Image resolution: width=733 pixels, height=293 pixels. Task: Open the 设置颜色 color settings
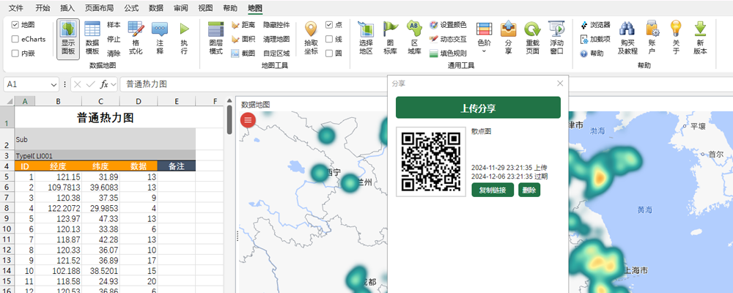[447, 24]
